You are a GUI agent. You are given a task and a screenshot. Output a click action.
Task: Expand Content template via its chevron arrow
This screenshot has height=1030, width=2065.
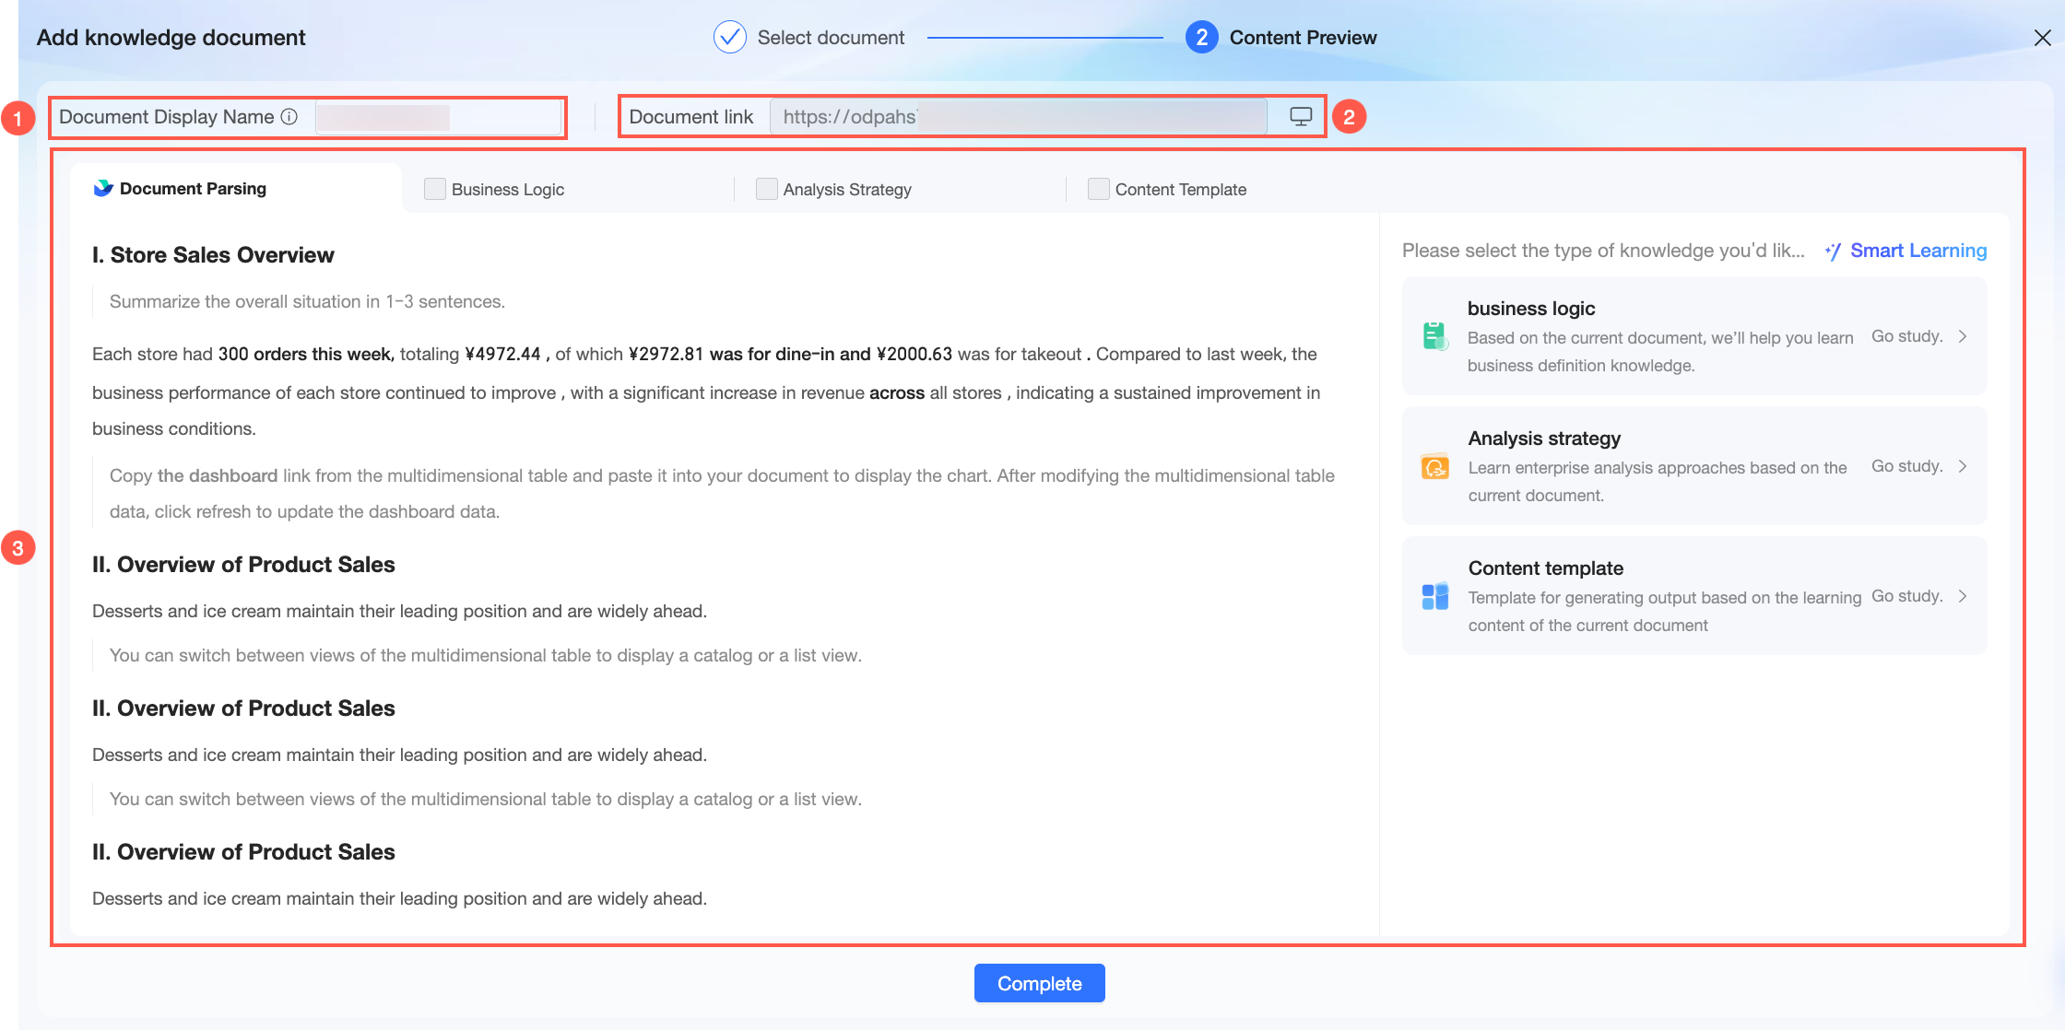pos(1963,596)
